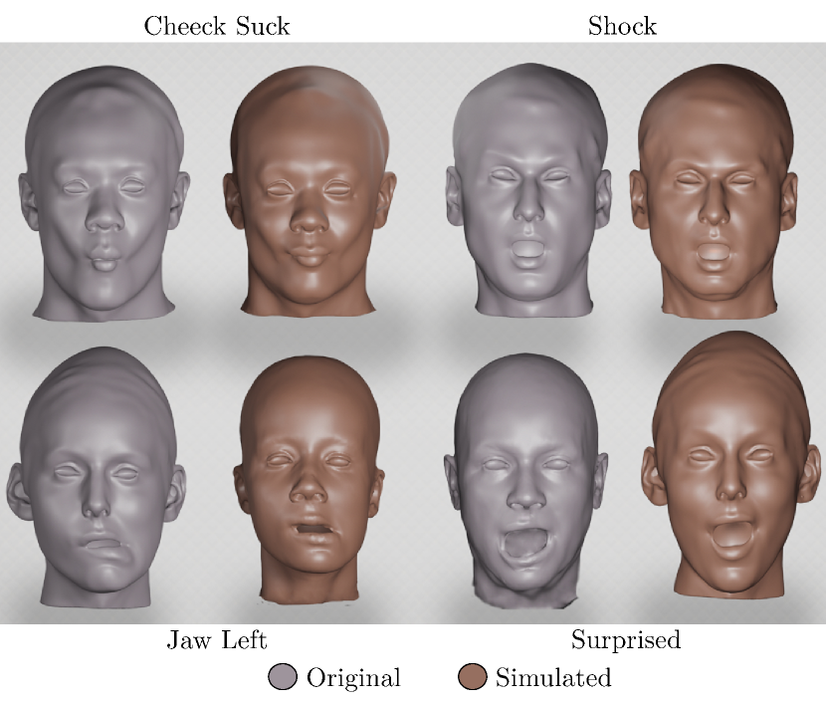Select the brown material swatch

click(x=473, y=676)
